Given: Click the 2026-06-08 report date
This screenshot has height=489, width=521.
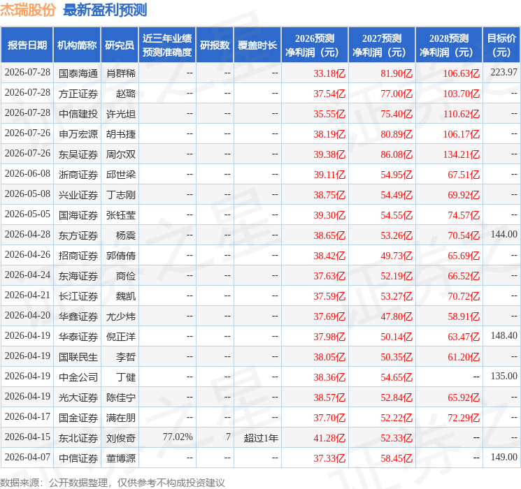Looking at the screenshot, I should click(x=27, y=174).
